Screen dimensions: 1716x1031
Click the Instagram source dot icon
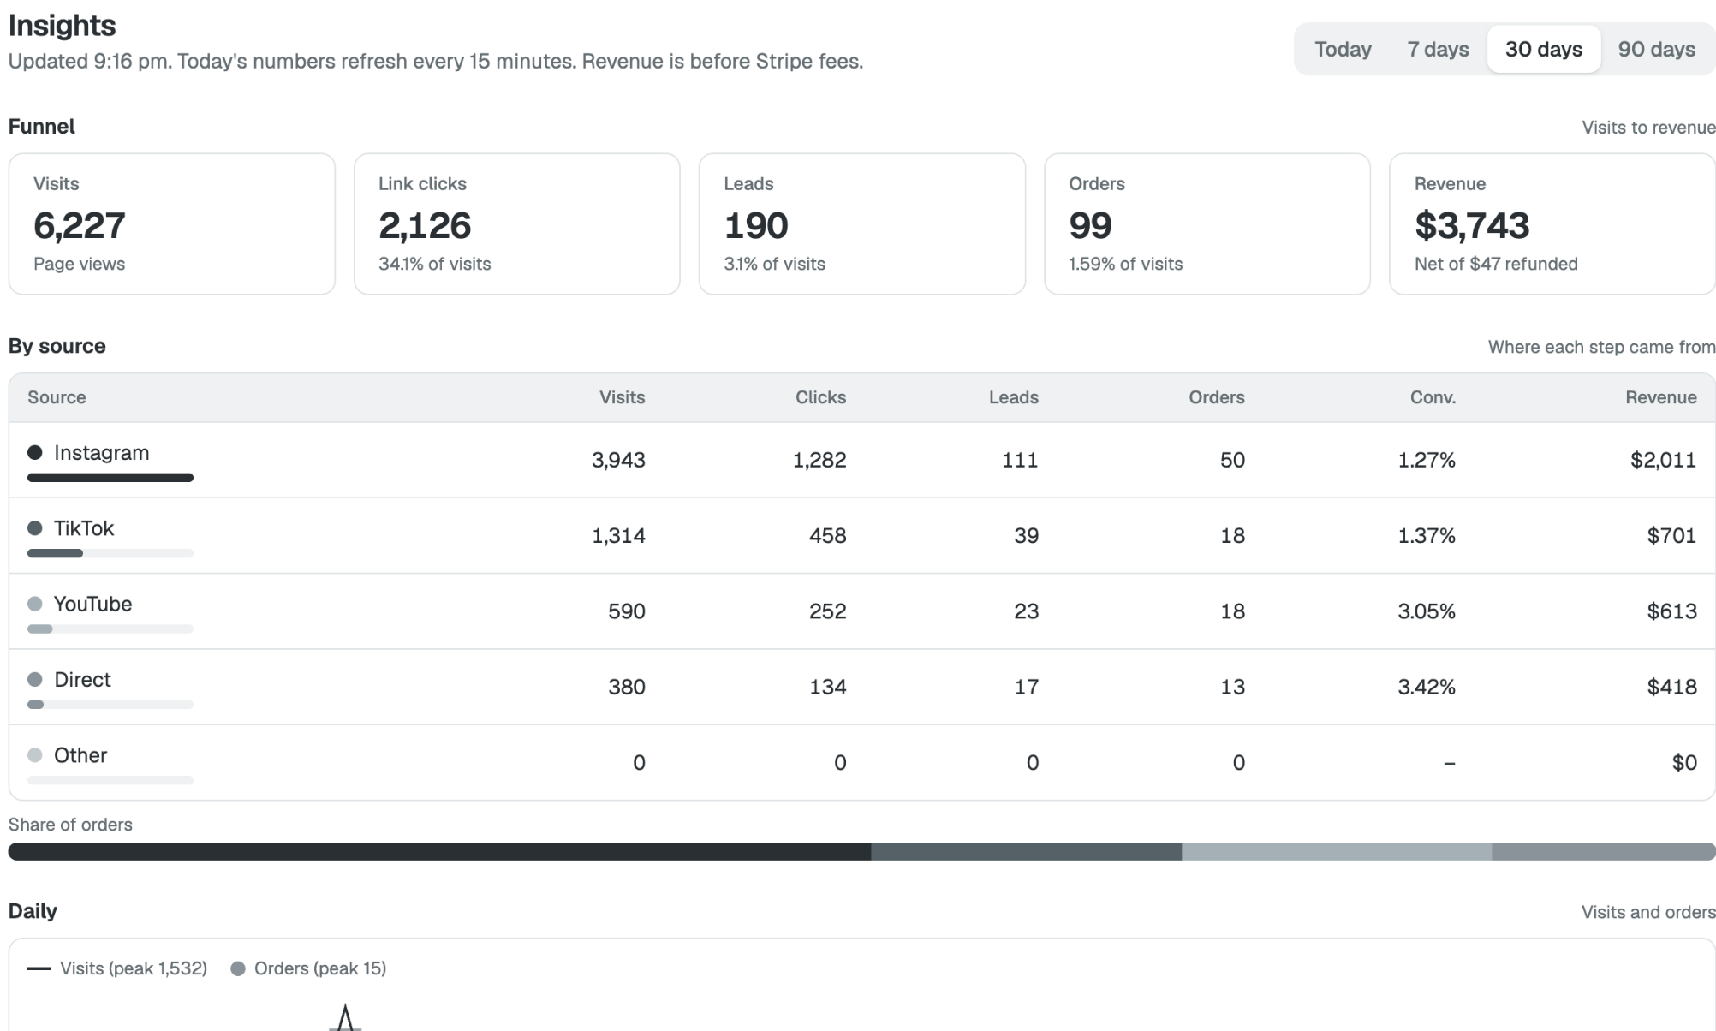pyautogui.click(x=35, y=453)
